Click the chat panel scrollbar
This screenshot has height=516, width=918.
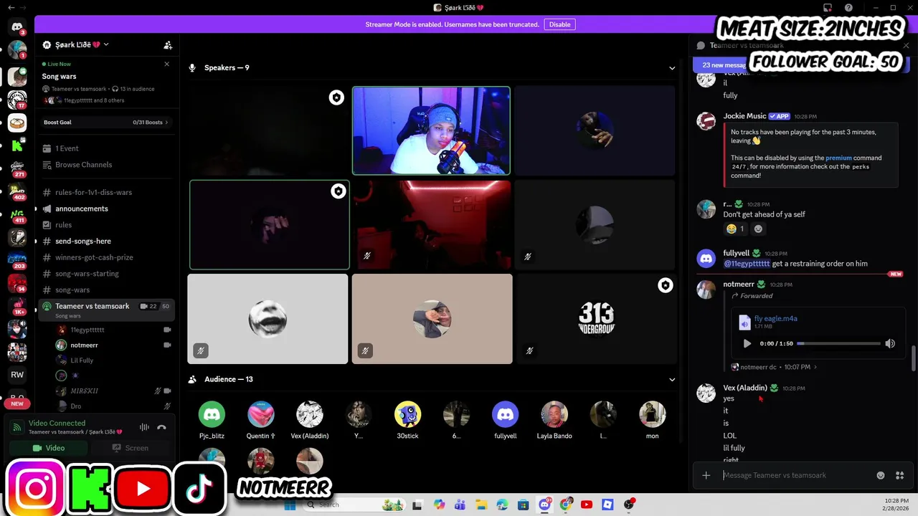pos(913,357)
